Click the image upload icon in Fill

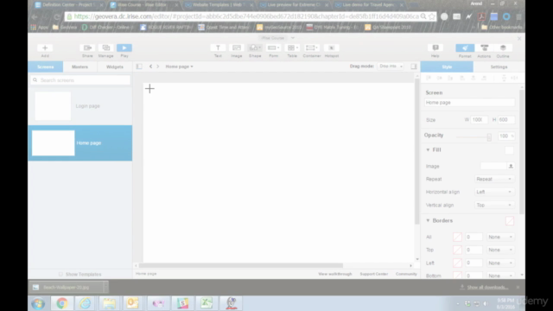tap(511, 166)
